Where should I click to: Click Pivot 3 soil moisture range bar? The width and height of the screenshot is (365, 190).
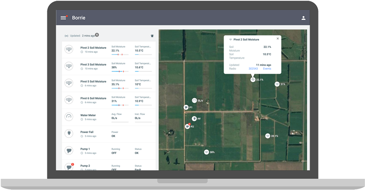tap(120, 72)
